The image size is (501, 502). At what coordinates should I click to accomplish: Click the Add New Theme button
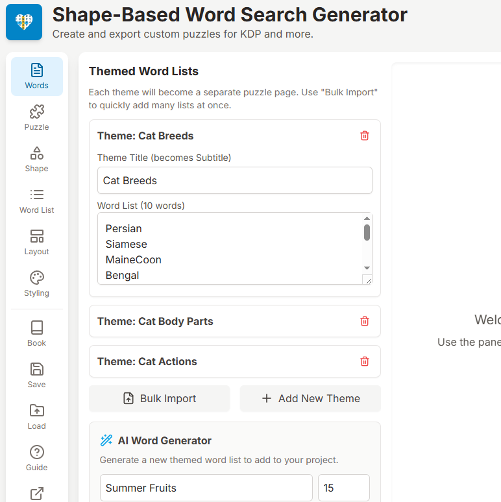coord(310,398)
